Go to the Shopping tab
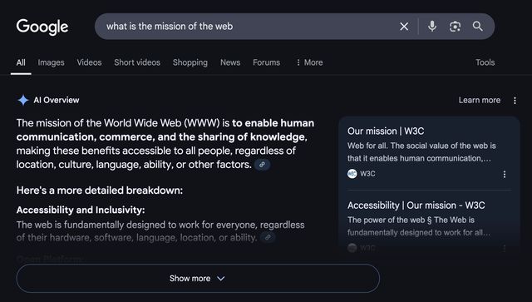 (x=190, y=62)
